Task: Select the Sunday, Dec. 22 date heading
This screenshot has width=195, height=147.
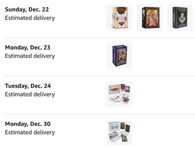Action: [x=27, y=10]
